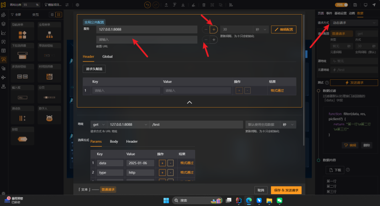Open Windows Start menu on taskbar
Viewport: 380px width, 206px height.
(166, 201)
